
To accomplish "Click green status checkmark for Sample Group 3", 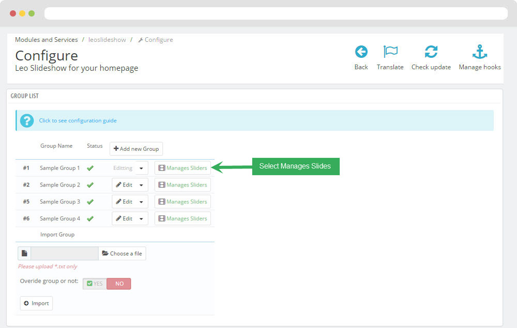I will click(x=90, y=202).
